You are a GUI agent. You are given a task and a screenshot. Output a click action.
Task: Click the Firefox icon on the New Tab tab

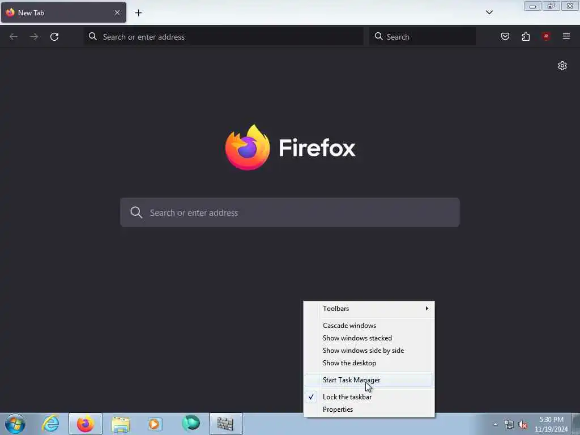click(10, 12)
